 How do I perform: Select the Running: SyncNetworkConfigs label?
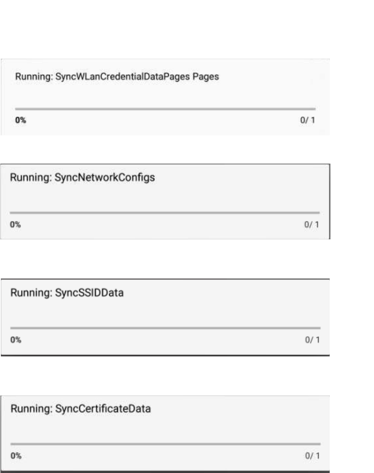coord(83,178)
